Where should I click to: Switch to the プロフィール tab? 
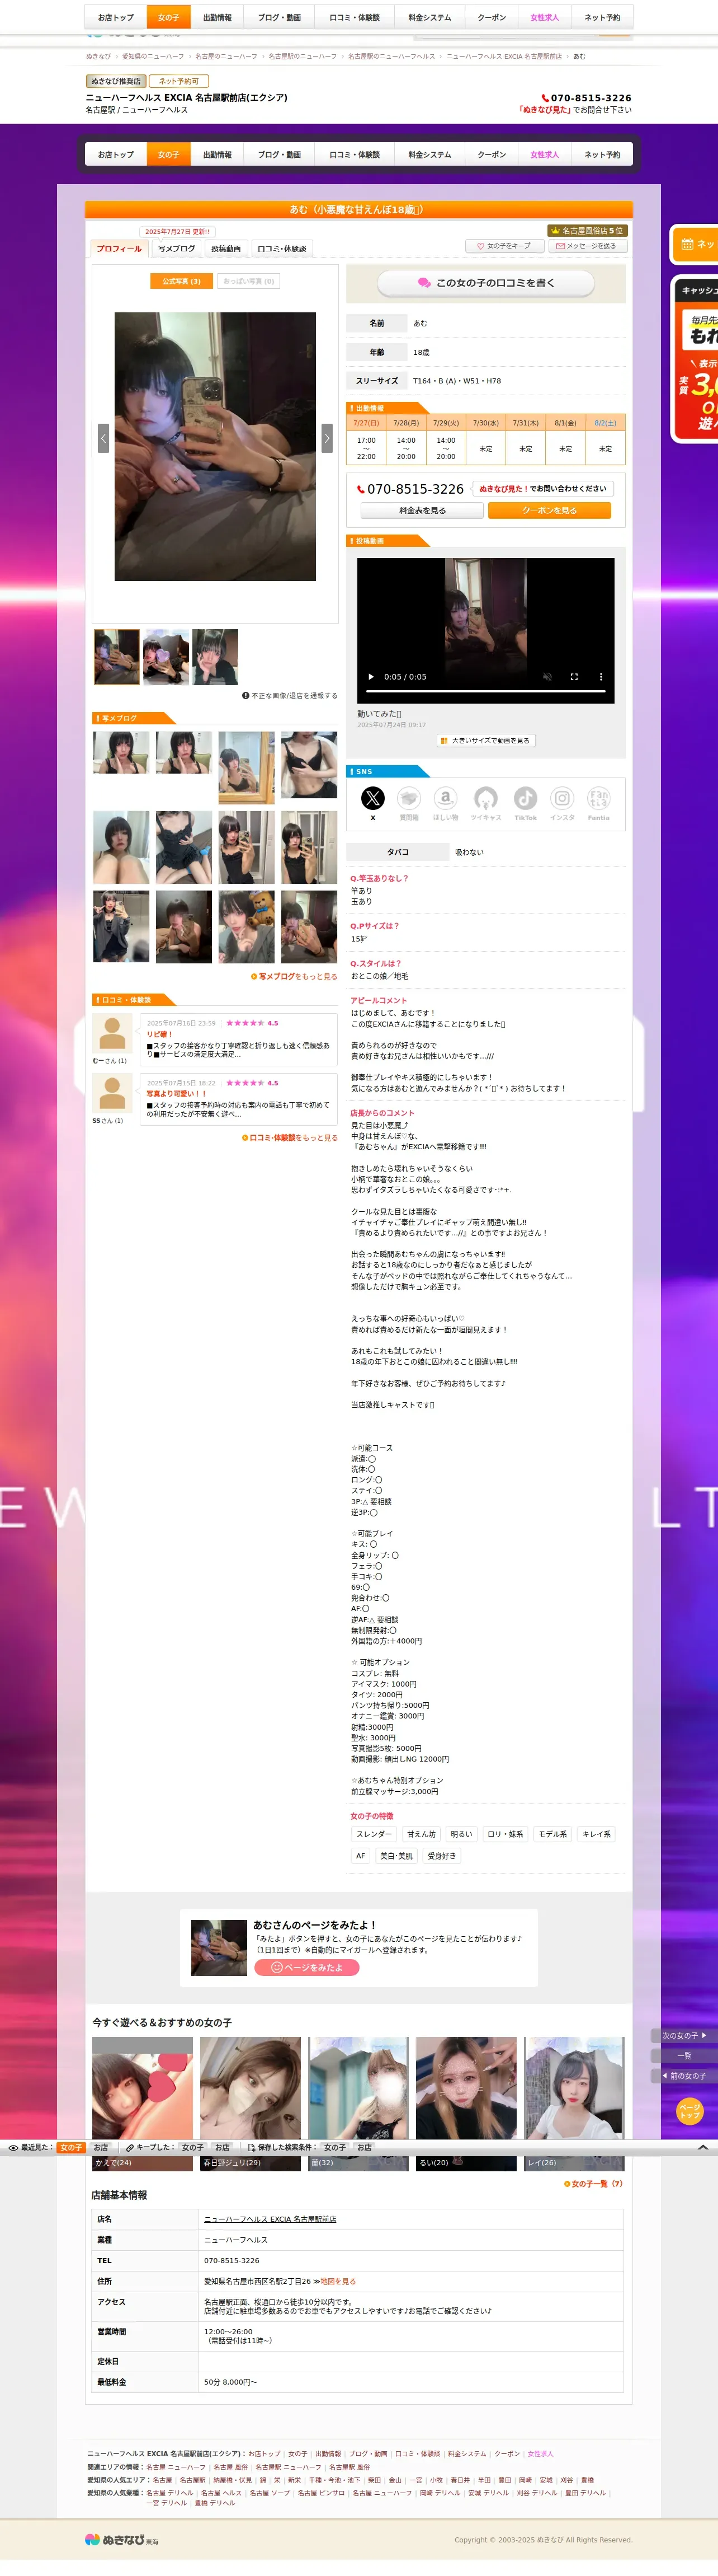tap(119, 248)
